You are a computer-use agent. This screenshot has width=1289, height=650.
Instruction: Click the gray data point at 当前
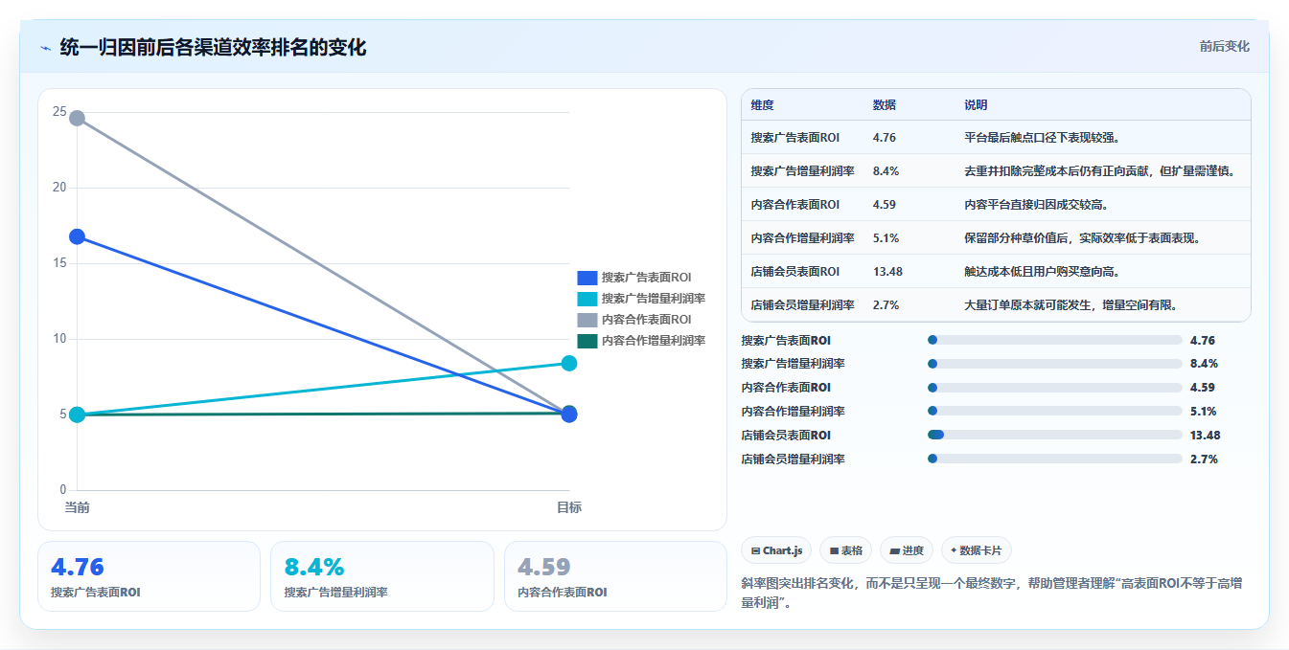click(x=77, y=119)
